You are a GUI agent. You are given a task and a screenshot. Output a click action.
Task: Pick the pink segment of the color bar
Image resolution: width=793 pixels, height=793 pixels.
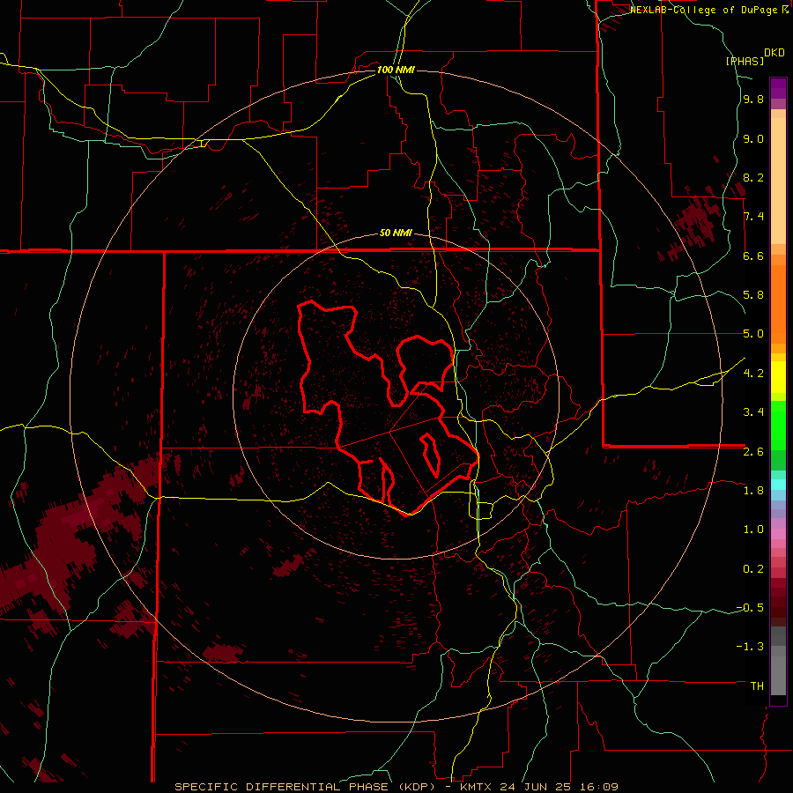(x=778, y=534)
